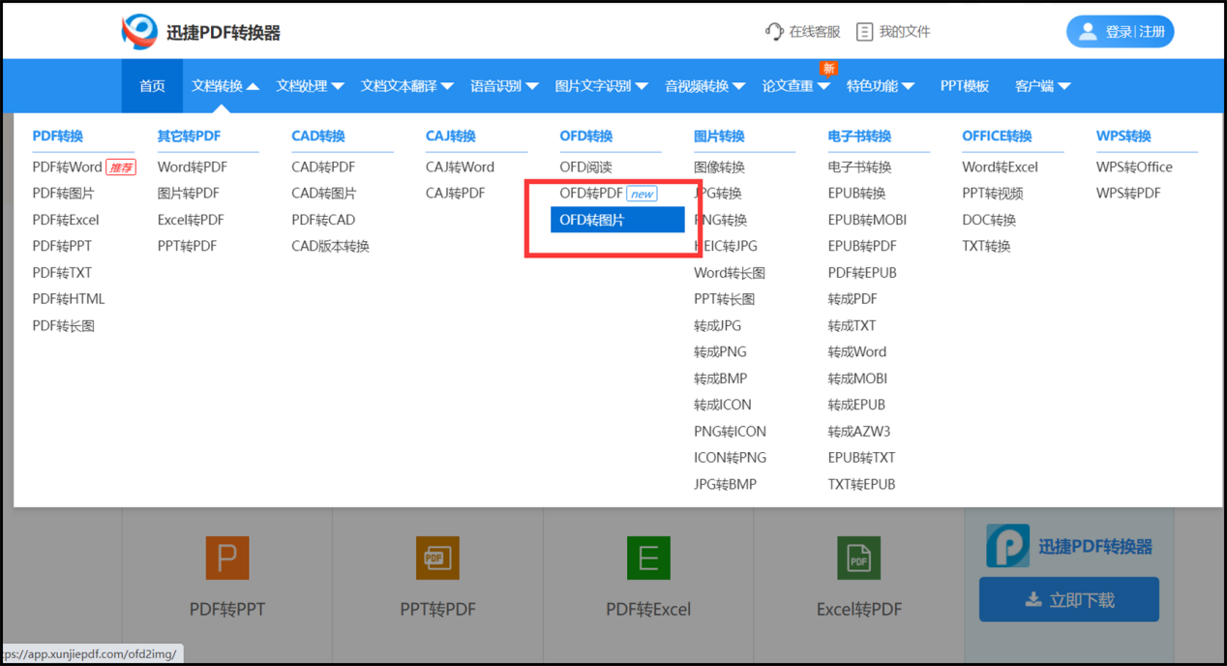Open the TXT转换 link

[986, 246]
